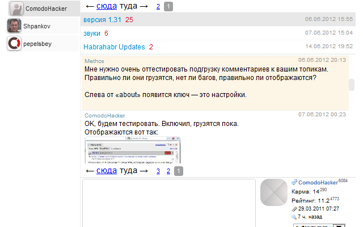The image size is (363, 227).
Task: Open the partially visible dropdown arrow at bottom right
Action: click(339, 226)
